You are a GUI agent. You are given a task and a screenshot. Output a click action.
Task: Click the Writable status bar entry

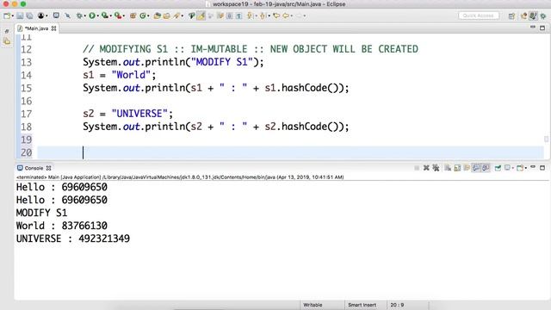pos(313,305)
